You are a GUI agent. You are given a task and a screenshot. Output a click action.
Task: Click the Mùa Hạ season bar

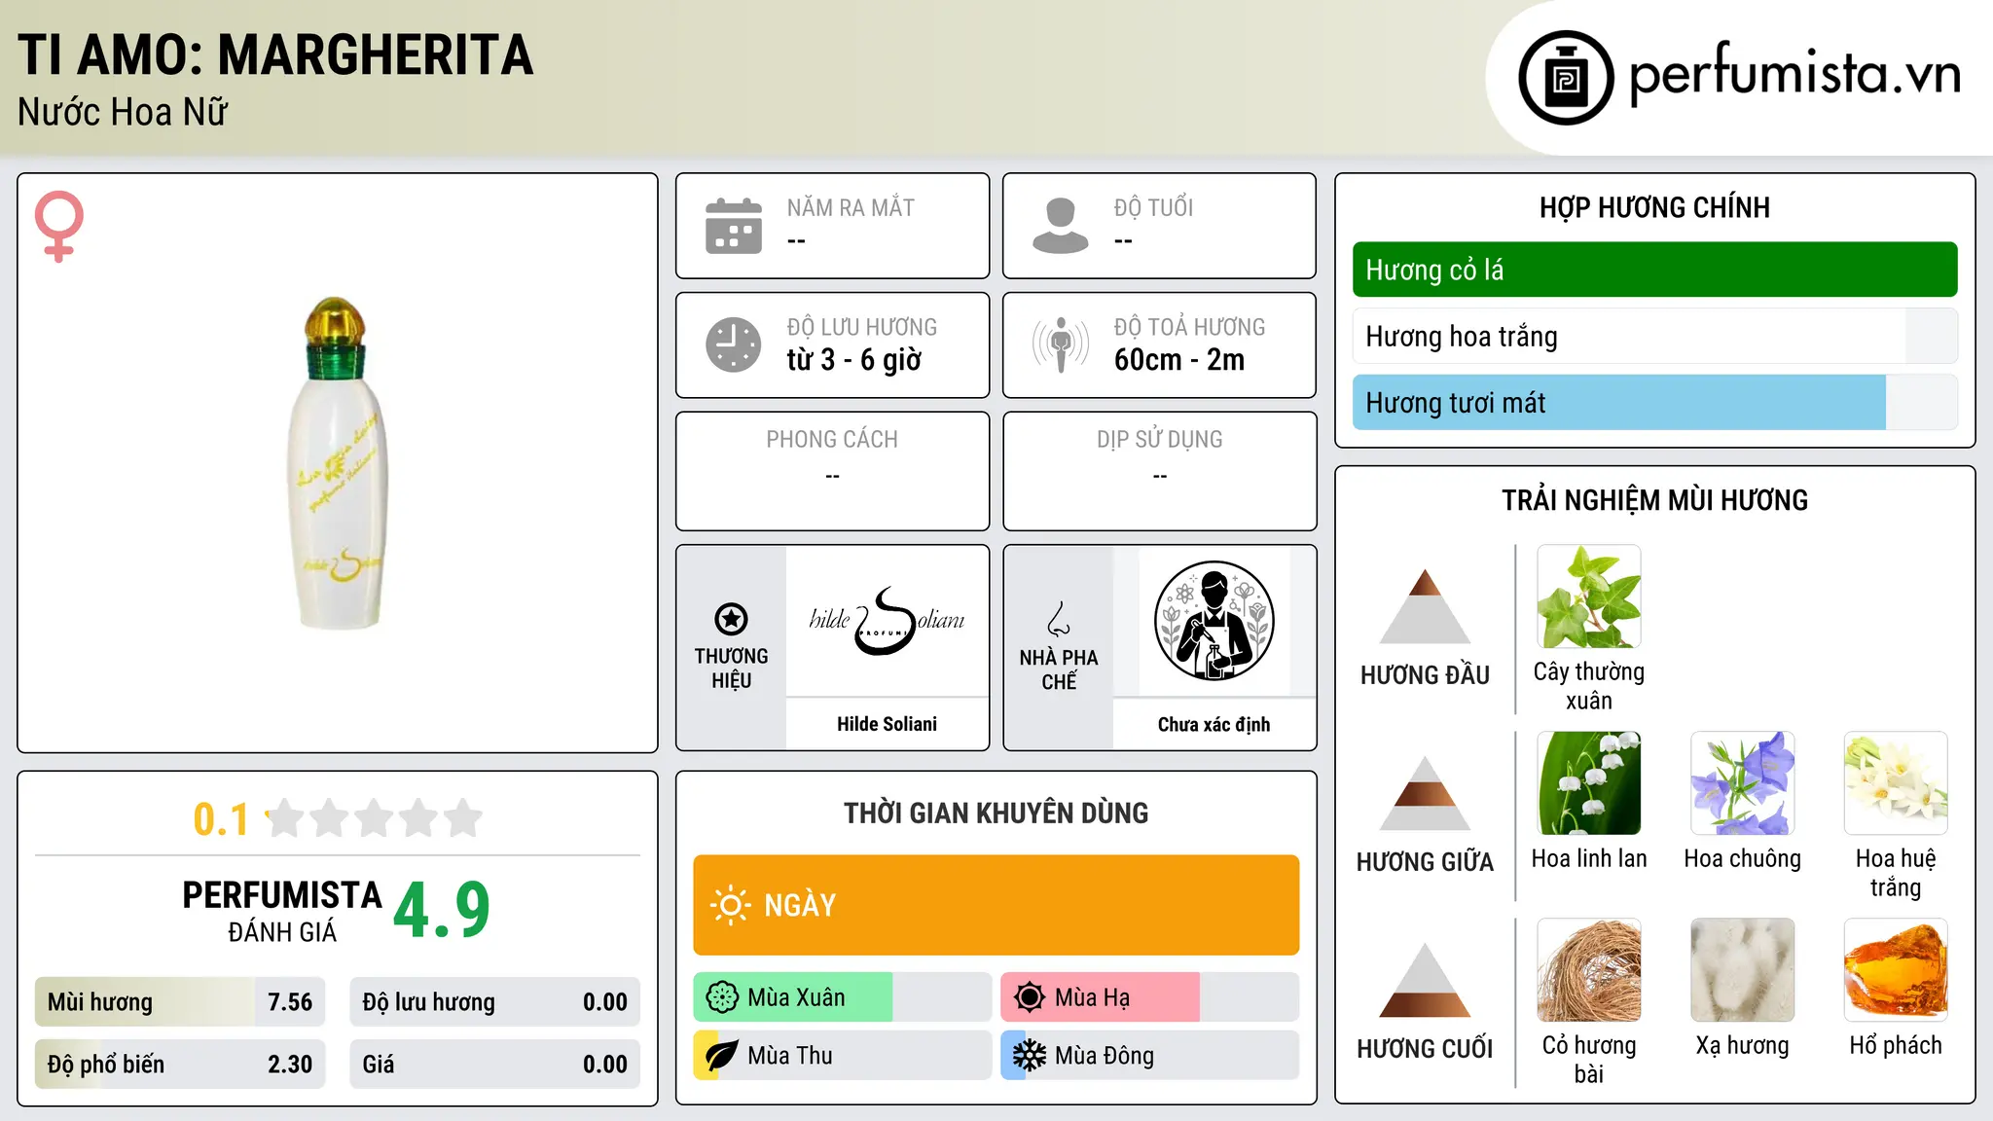tap(1149, 997)
